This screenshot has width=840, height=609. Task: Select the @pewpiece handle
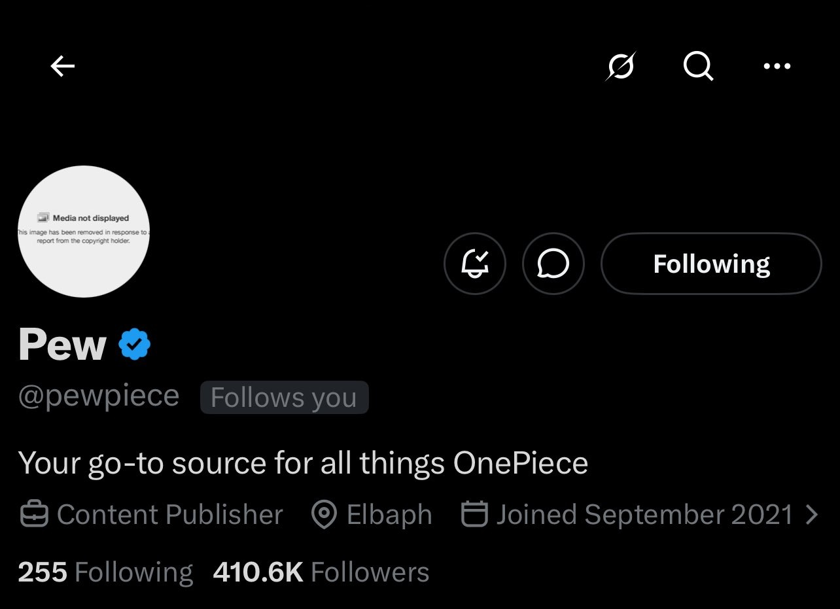tap(99, 396)
